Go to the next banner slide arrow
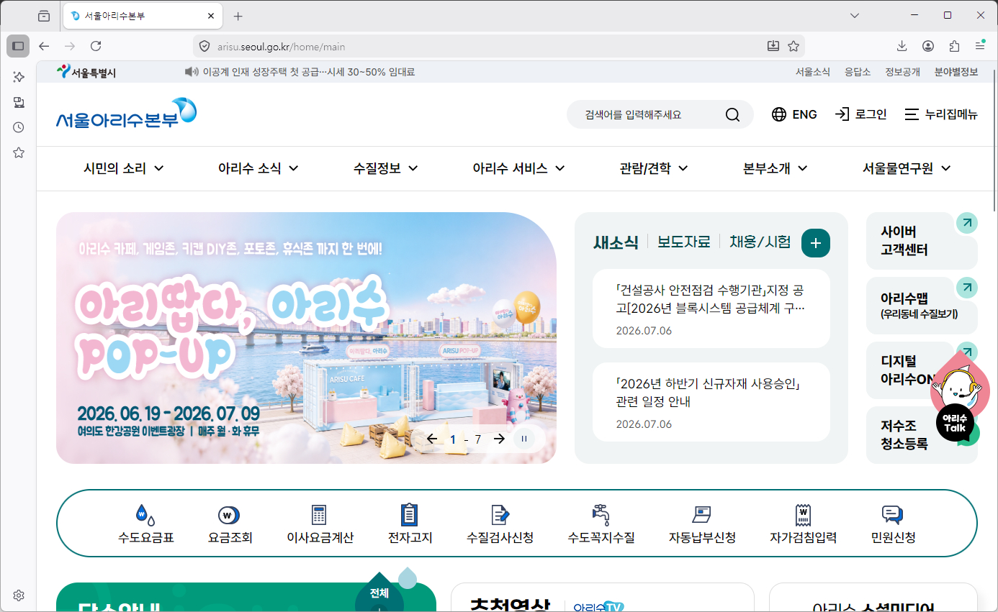This screenshot has width=998, height=612. [499, 439]
